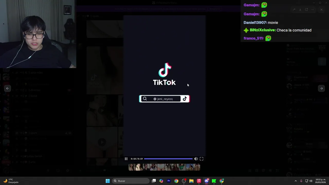
Task: Go to the previous media with left arrow
Action: (7, 88)
